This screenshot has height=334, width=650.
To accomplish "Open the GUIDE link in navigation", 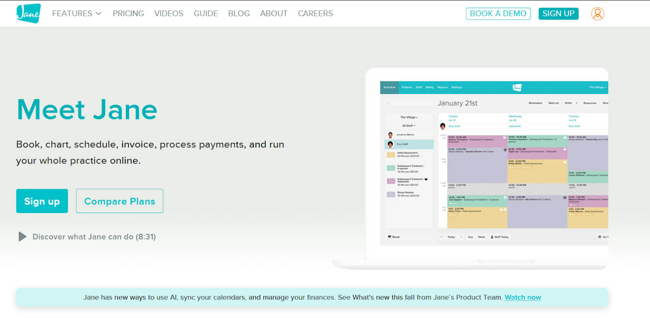I will (206, 13).
